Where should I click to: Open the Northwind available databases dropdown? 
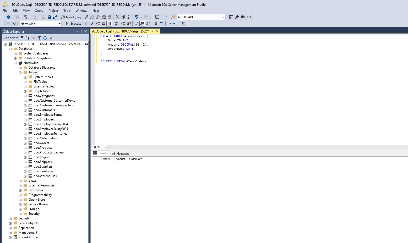60,24
